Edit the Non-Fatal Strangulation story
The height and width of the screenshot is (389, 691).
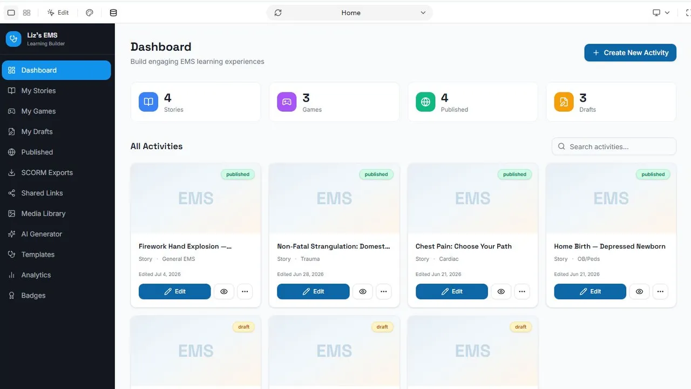[313, 291]
